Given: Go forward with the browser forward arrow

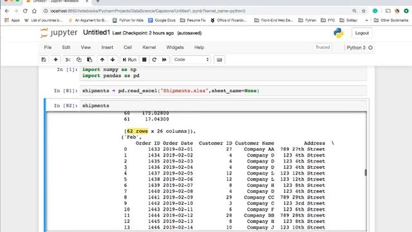Looking at the screenshot, I should pos(16,11).
